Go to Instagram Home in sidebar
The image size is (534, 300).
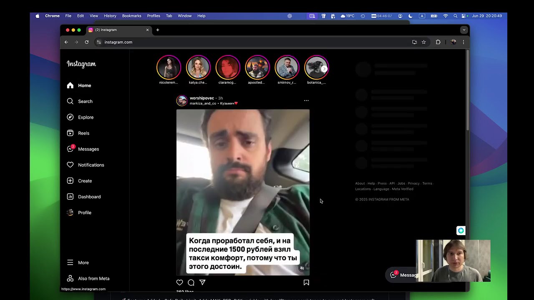click(x=79, y=85)
